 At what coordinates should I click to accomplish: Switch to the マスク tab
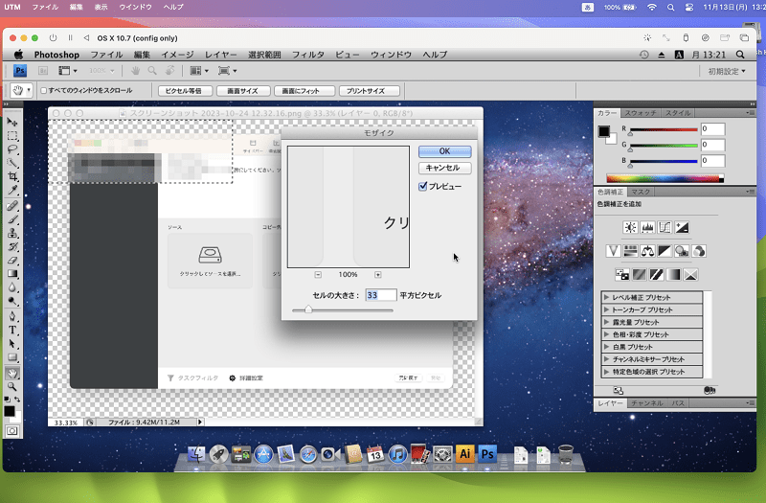tap(641, 192)
